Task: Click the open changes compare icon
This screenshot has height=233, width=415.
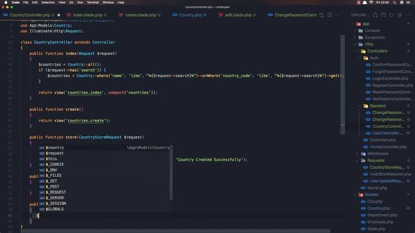Action: coord(322,15)
